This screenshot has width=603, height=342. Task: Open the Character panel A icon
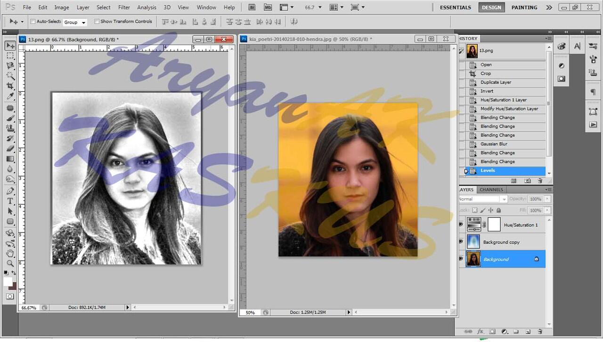577,46
